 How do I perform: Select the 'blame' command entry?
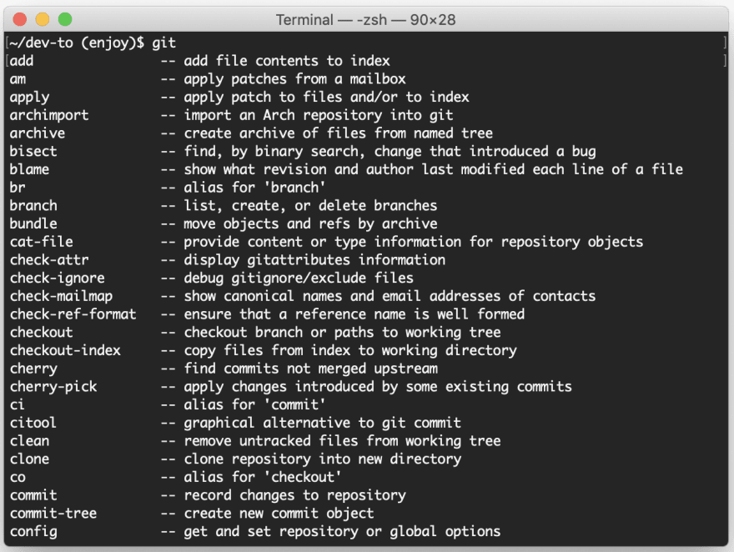(29, 169)
